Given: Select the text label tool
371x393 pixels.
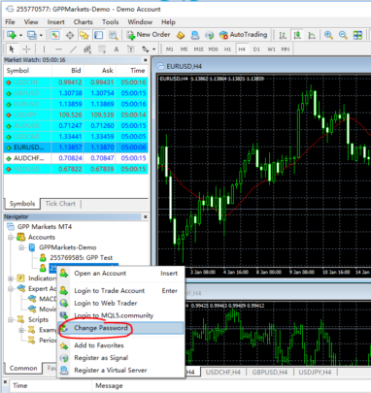Looking at the screenshot, I should point(131,49).
